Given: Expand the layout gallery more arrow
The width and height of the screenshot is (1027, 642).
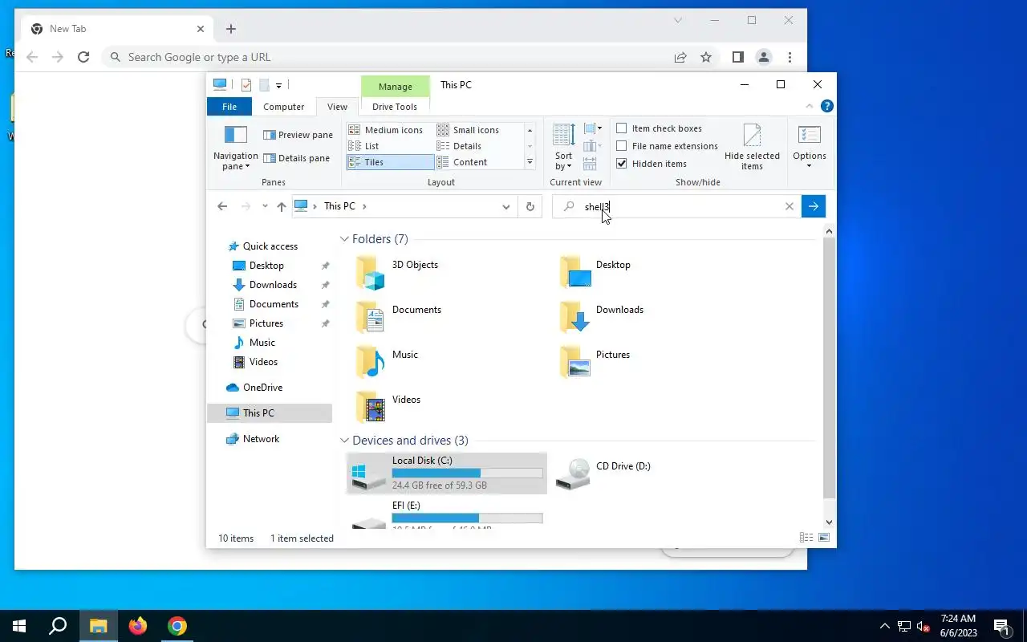Looking at the screenshot, I should pyautogui.click(x=530, y=162).
